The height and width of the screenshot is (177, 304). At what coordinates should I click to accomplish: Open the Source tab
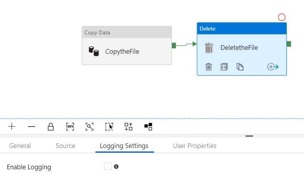click(65, 146)
